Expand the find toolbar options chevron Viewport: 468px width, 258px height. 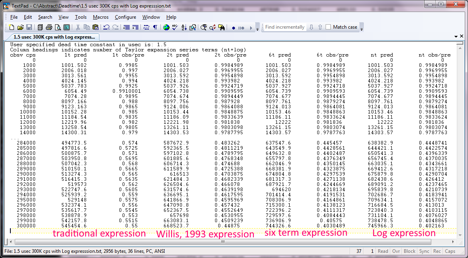tap(361, 28)
